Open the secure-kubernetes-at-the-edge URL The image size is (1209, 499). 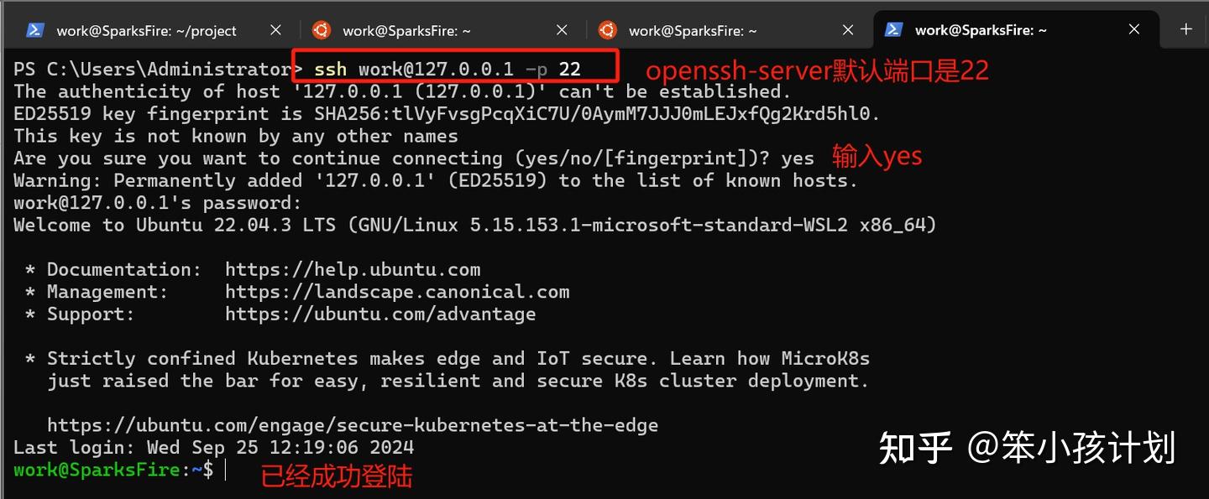click(353, 424)
